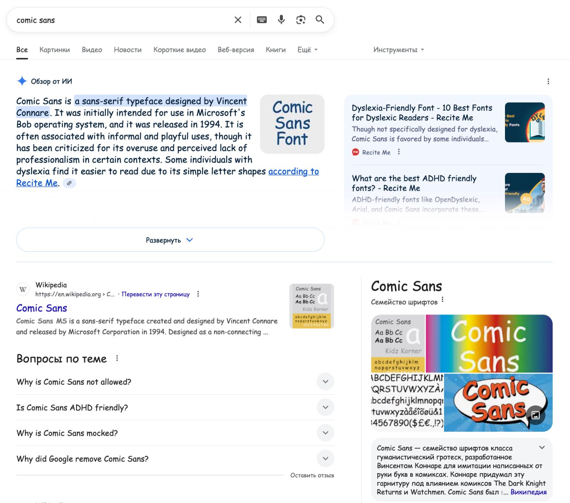Viewport: 570px width, 503px height.
Task: Switch to the Новости tab
Action: tap(127, 49)
